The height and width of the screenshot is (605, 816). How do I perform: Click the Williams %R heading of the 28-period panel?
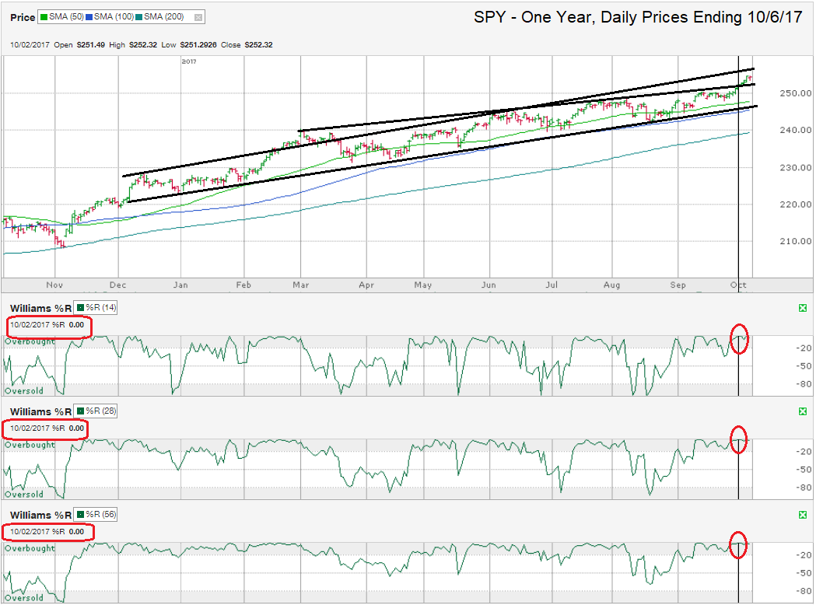tap(40, 411)
